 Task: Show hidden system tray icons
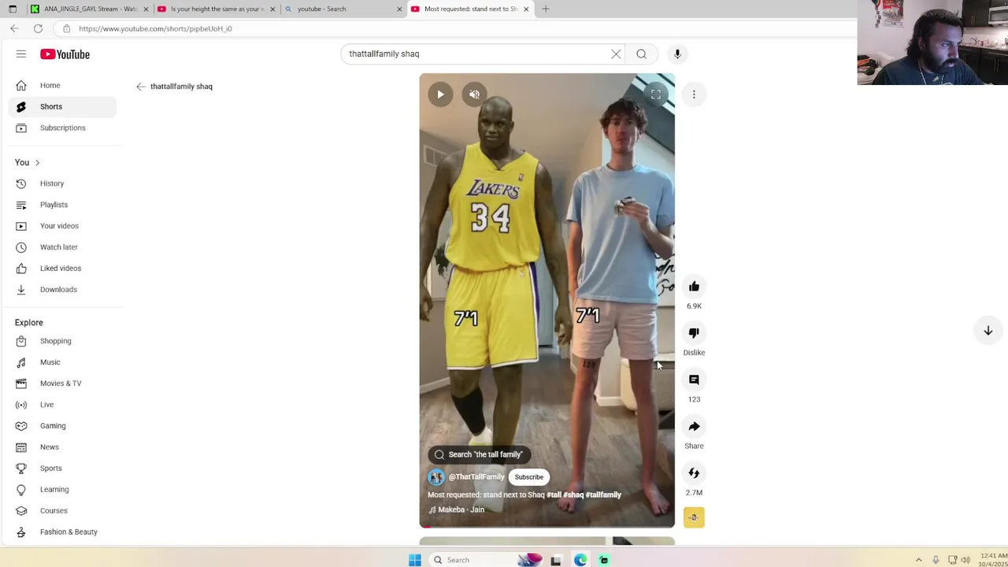[918, 560]
